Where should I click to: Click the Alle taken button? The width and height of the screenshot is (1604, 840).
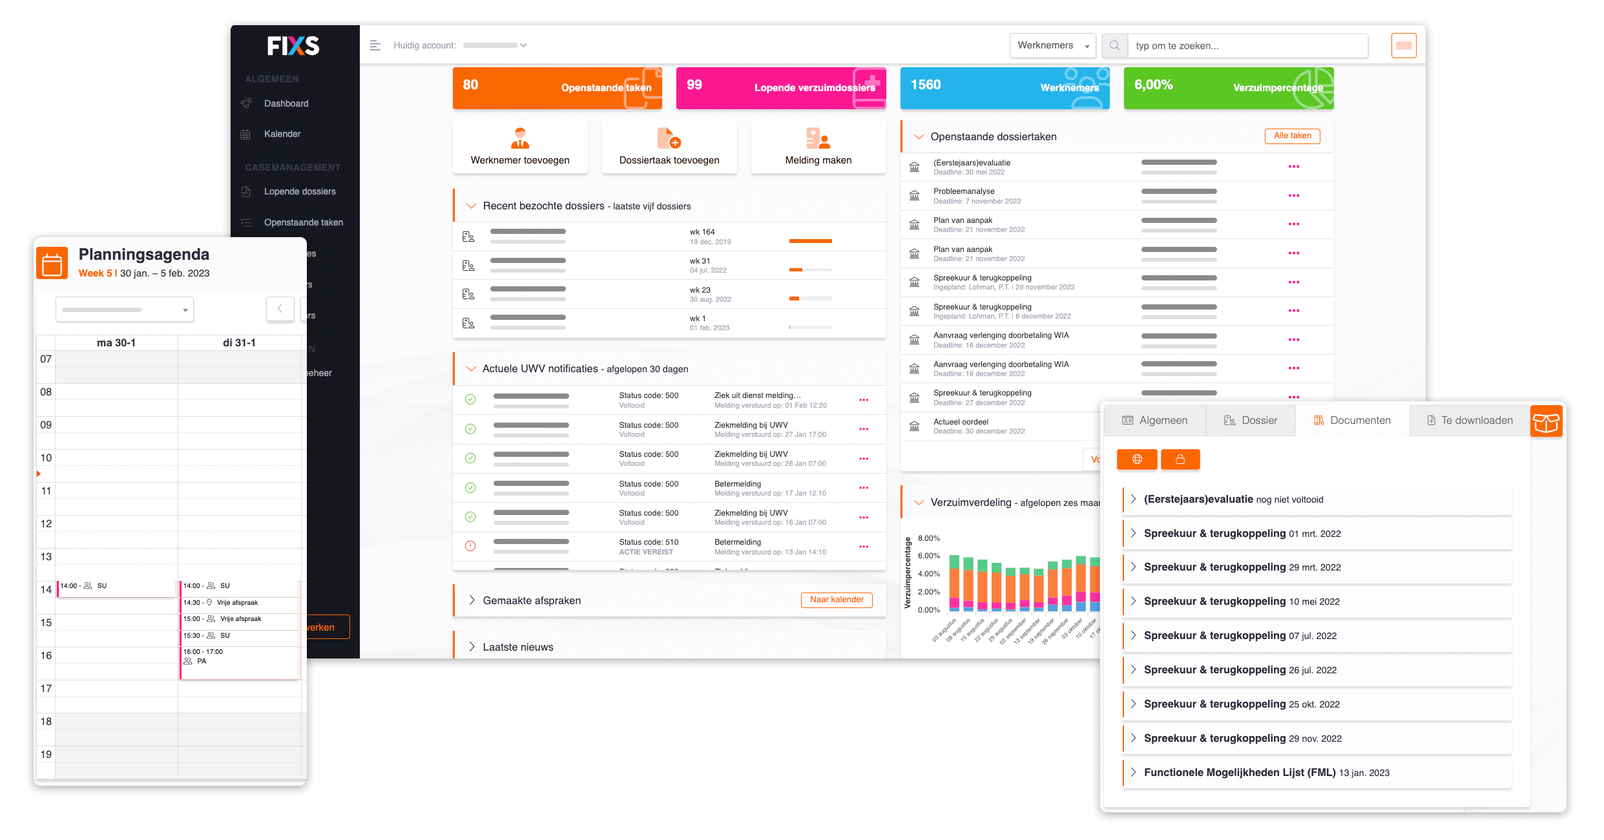click(1292, 136)
